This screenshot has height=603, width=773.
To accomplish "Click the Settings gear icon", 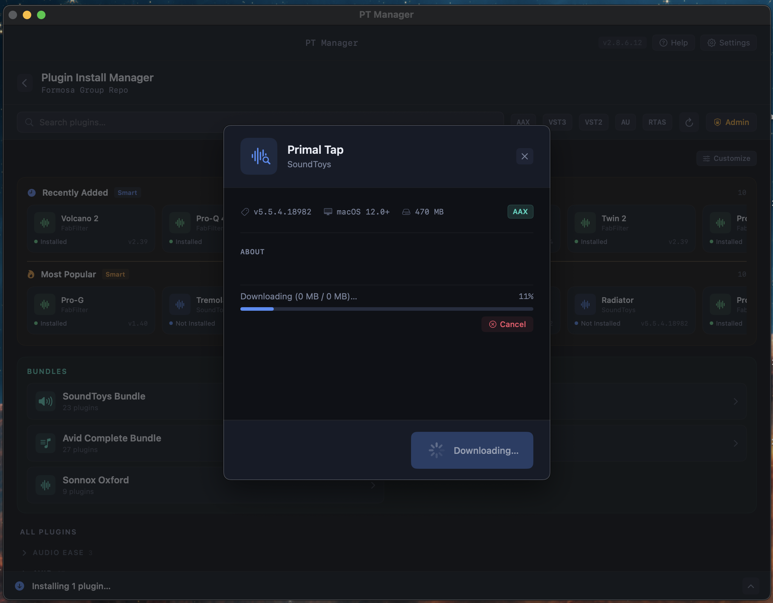I will (711, 43).
